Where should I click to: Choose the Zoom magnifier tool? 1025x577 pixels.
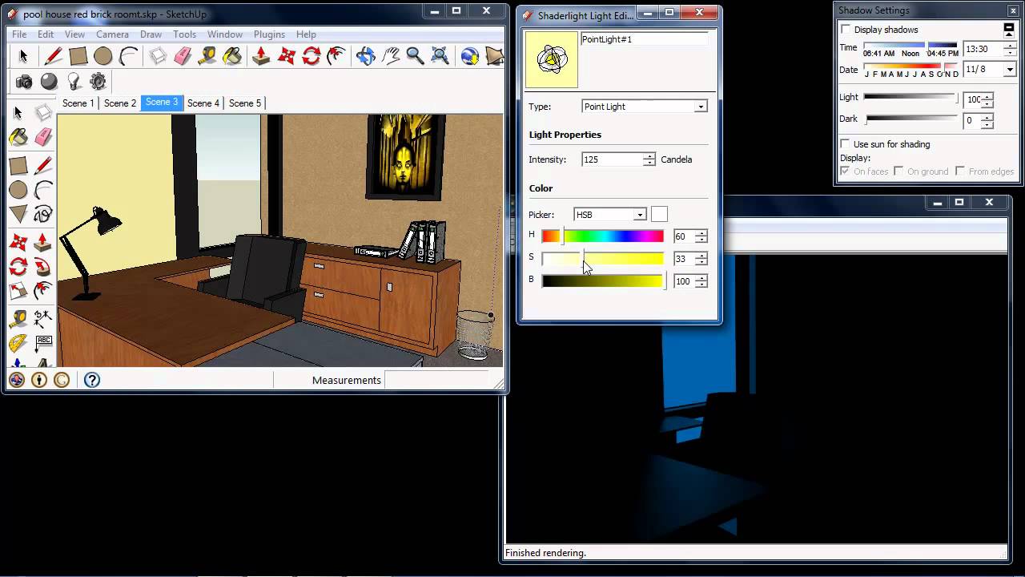pyautogui.click(x=415, y=56)
